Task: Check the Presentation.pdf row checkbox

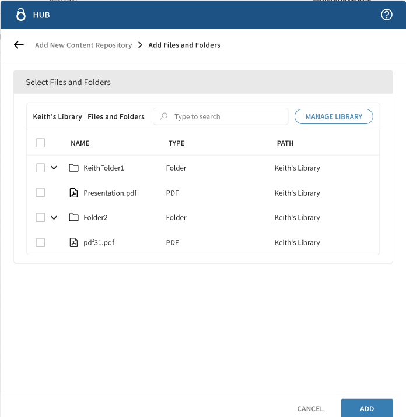Action: 40,192
